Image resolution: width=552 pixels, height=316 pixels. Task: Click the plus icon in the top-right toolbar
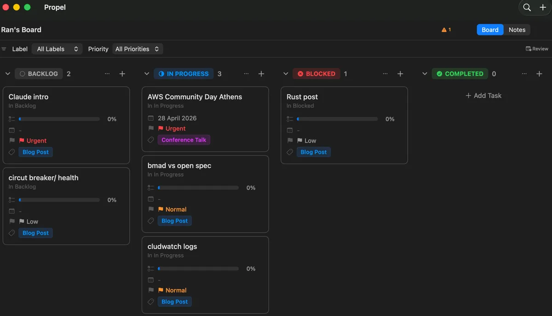[x=543, y=7]
